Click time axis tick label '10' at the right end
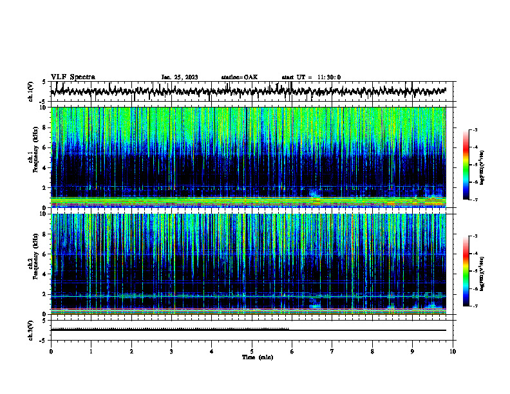The width and height of the screenshot is (510, 394). point(453,352)
